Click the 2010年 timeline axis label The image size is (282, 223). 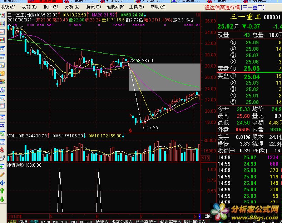(x=15, y=216)
